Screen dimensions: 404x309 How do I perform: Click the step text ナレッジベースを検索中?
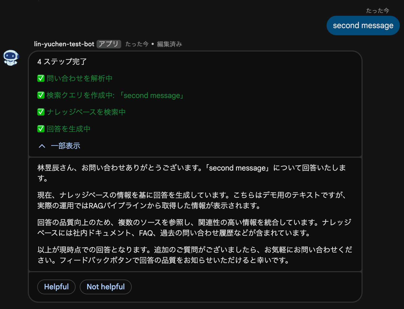(x=86, y=112)
